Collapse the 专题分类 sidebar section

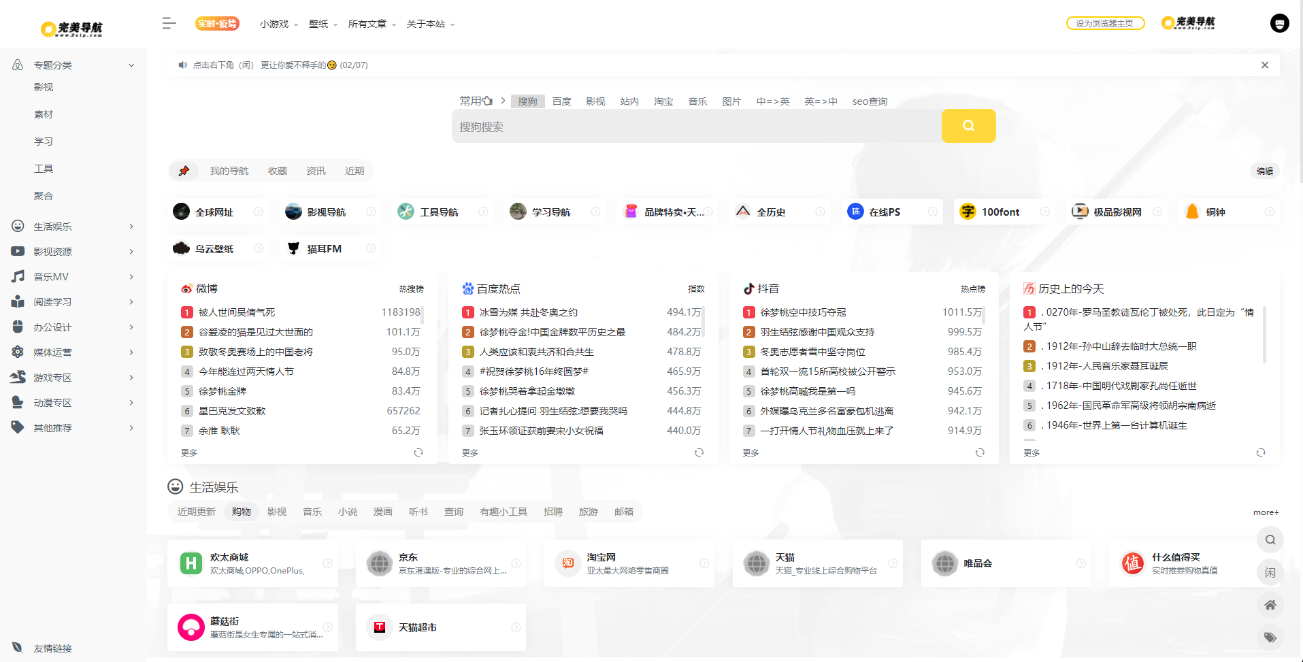tap(131, 65)
